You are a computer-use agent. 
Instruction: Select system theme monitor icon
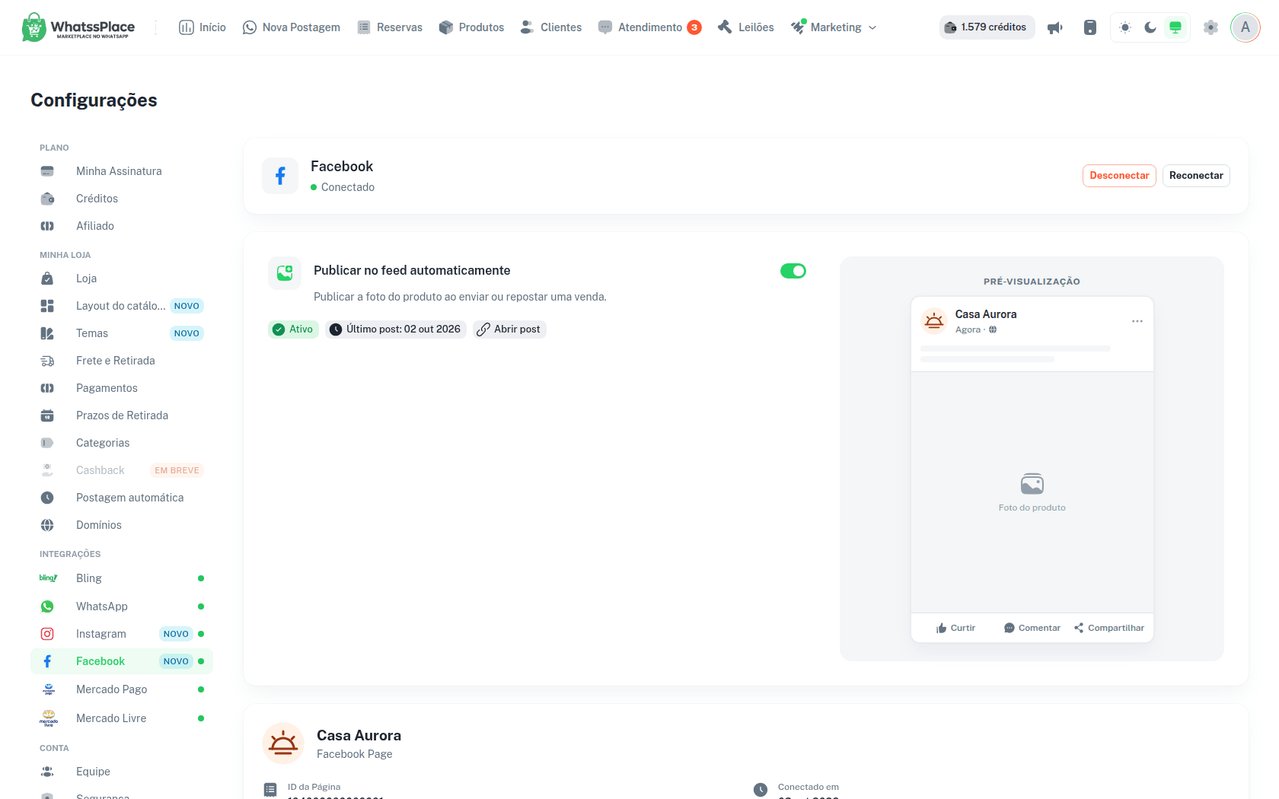[x=1175, y=27]
